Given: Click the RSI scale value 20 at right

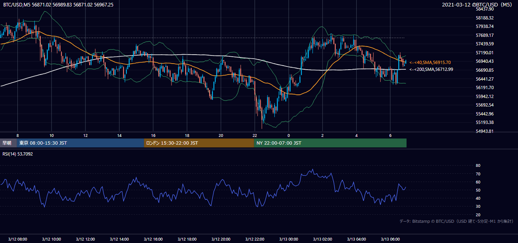Looking at the screenshot, I should tap(478, 215).
